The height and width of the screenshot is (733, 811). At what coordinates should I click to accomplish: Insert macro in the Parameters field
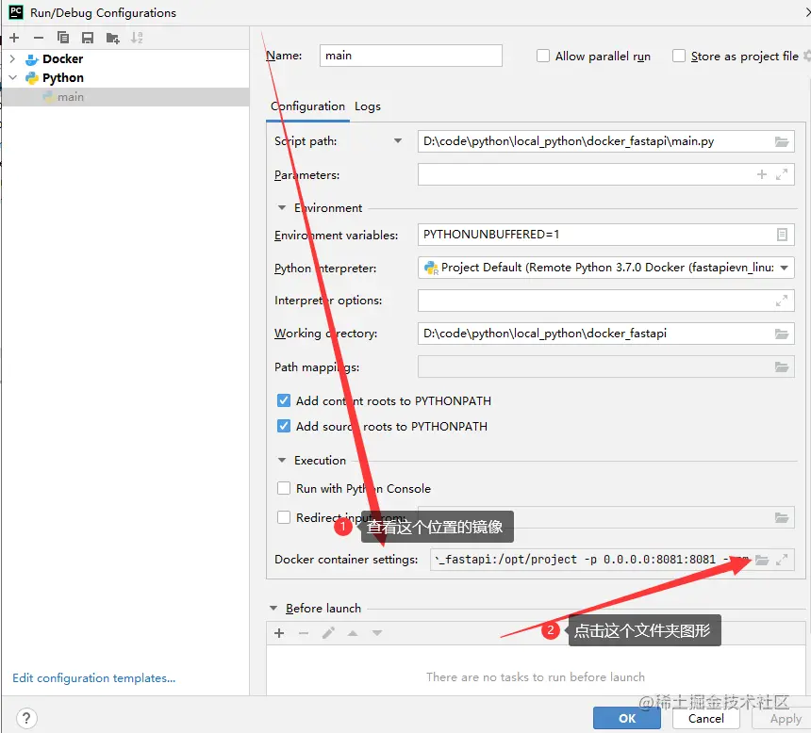762,174
